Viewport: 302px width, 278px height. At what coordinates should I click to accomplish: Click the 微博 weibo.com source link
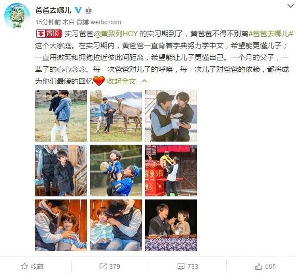click(x=99, y=22)
